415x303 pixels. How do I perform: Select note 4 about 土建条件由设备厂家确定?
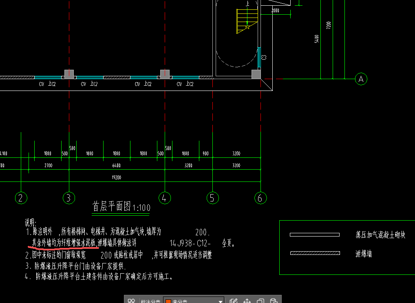pyautogui.click(x=99, y=277)
